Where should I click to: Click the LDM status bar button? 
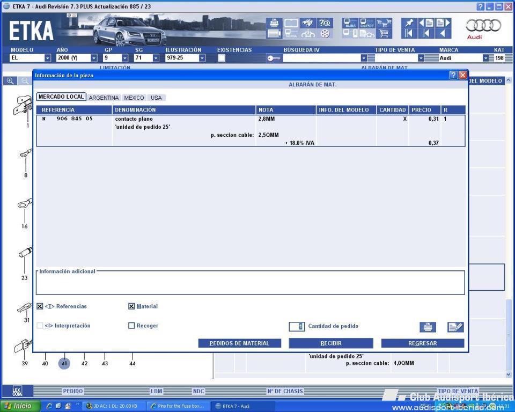156,391
